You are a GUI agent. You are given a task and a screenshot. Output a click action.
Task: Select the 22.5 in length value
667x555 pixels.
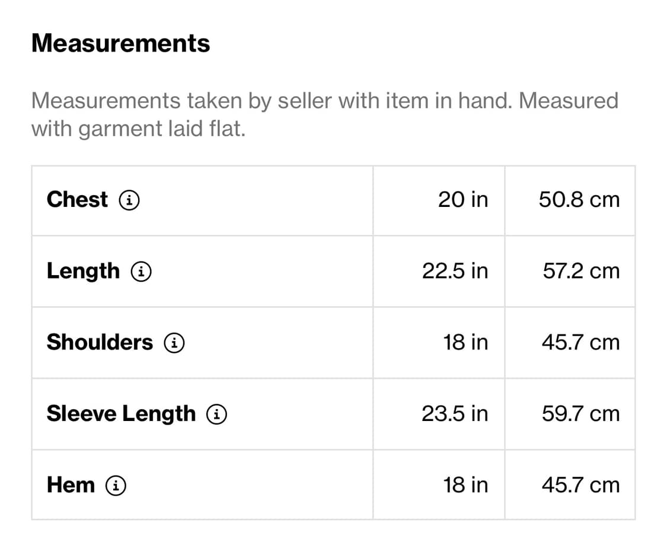[455, 271]
